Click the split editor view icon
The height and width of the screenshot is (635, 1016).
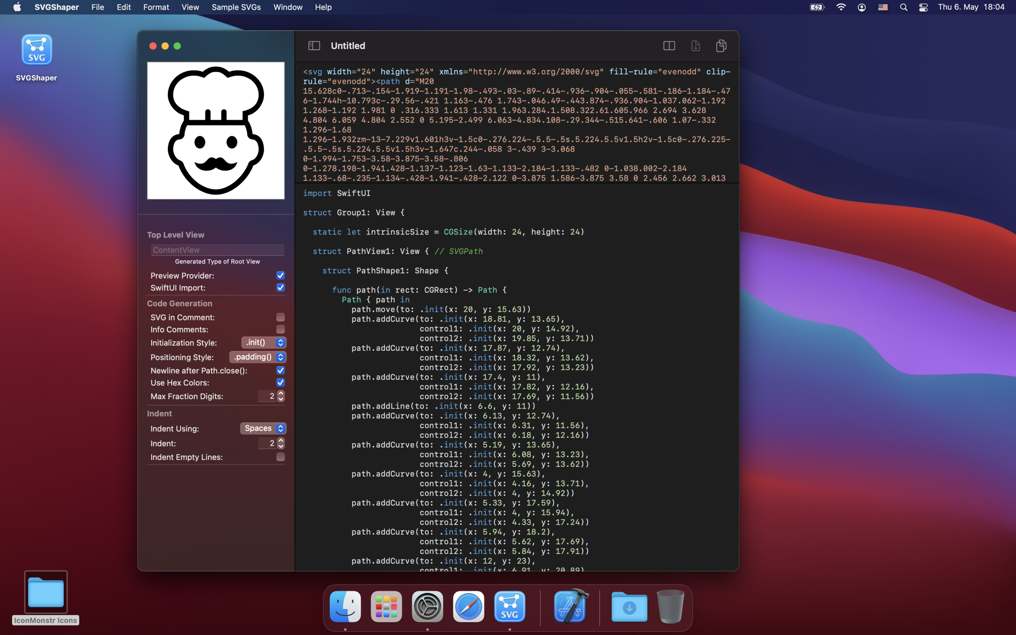(x=669, y=46)
